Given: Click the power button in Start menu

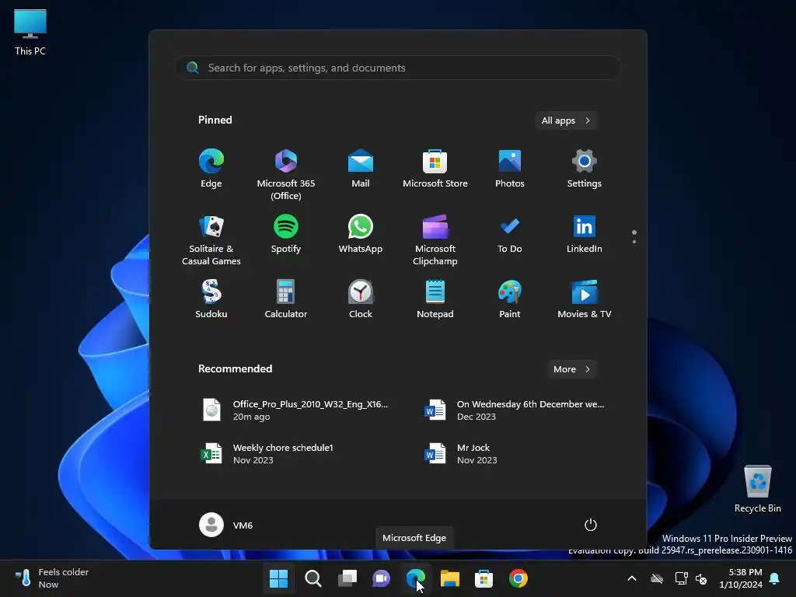Looking at the screenshot, I should coord(591,525).
